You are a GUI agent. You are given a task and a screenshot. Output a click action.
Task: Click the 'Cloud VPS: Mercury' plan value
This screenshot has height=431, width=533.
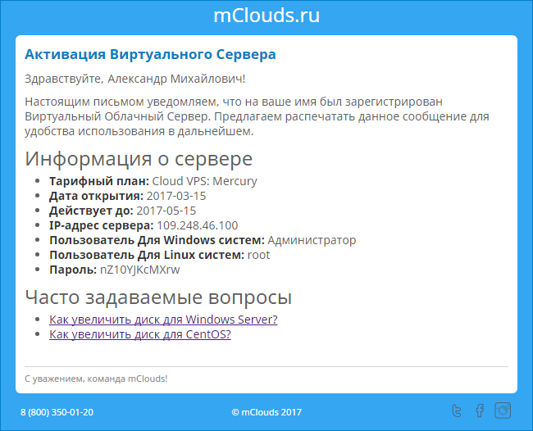pyautogui.click(x=205, y=181)
